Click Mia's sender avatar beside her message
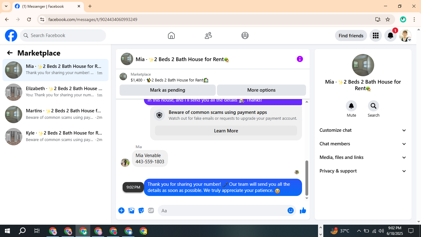Image resolution: width=421 pixels, height=237 pixels. coord(125,162)
